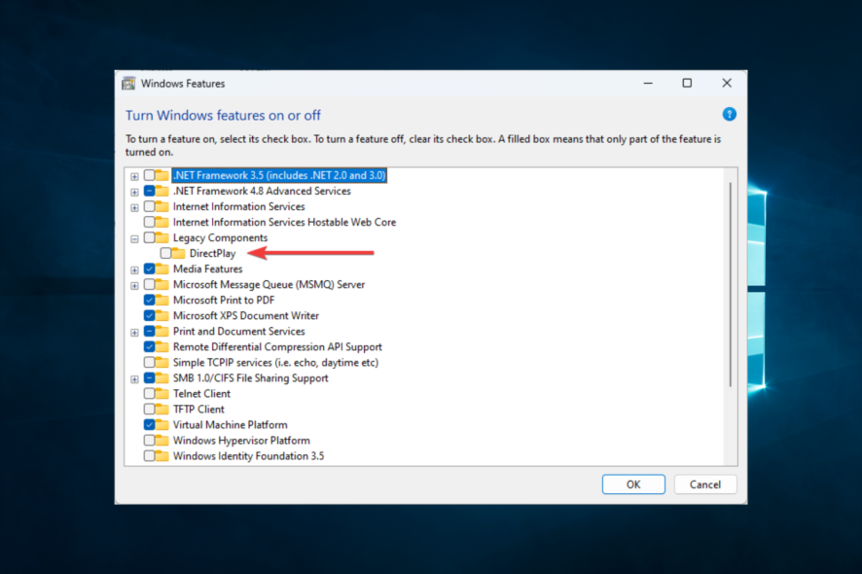
Task: Select Simple TCPIP services label
Action: (x=275, y=362)
